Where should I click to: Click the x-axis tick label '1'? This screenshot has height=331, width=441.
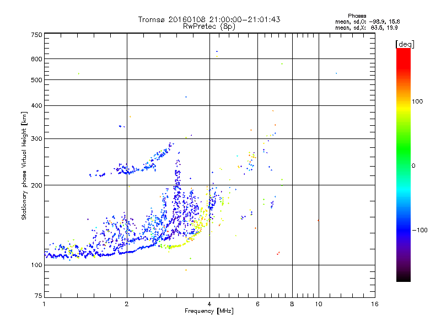[44, 304]
